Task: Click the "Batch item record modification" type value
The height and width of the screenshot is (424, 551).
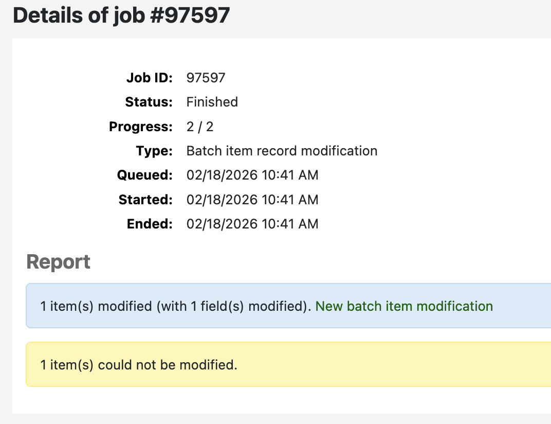Action: click(282, 151)
